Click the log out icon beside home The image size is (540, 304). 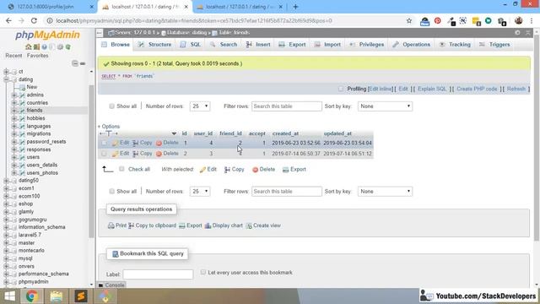pos(36,47)
